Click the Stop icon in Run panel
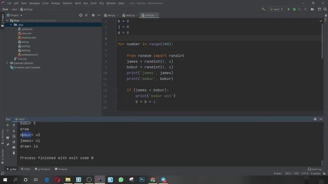 tap(8, 131)
